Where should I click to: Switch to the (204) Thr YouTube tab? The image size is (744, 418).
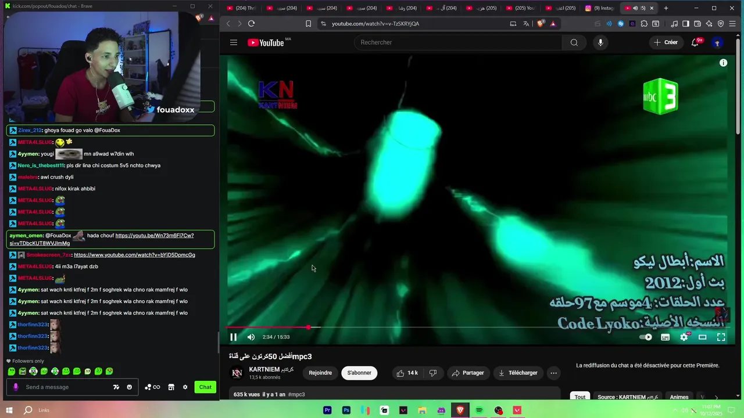coord(241,8)
